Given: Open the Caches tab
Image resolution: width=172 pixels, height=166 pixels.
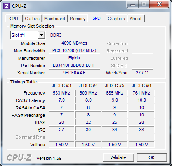Looking at the screenshot, I should click(x=32, y=19).
